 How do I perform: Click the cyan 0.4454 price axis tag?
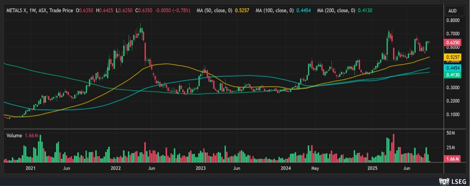point(453,68)
